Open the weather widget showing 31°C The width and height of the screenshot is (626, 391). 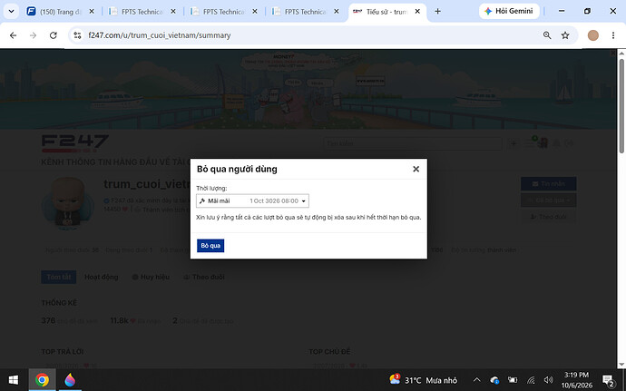(x=423, y=380)
